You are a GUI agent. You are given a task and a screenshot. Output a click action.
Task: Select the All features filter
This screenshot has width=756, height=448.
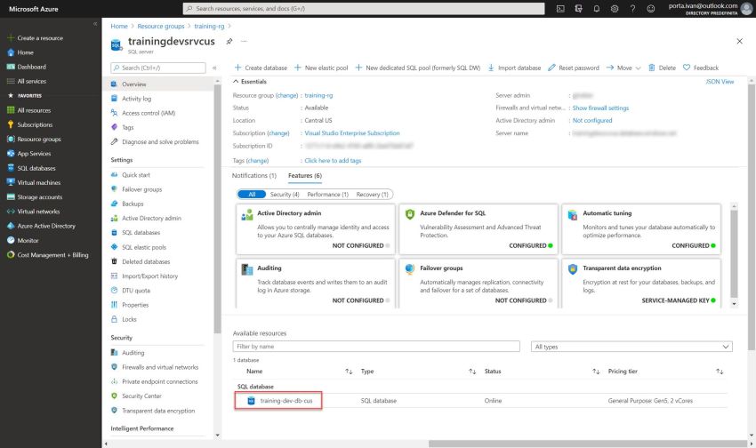252,195
